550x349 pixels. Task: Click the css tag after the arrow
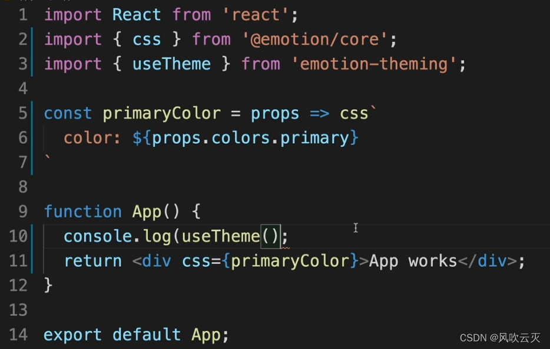point(354,114)
